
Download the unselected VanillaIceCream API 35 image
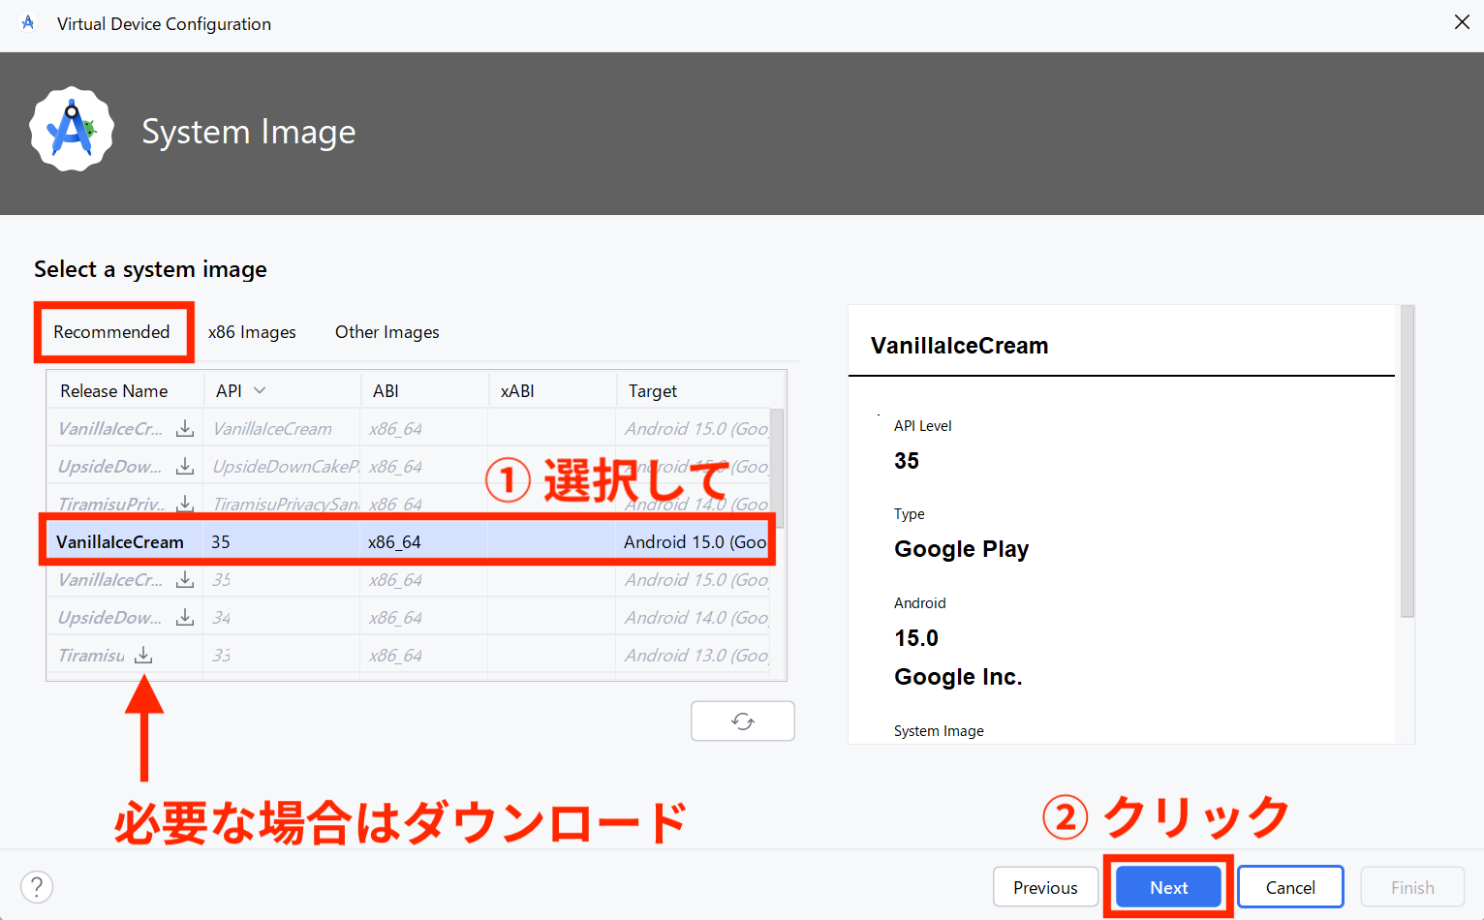185,580
